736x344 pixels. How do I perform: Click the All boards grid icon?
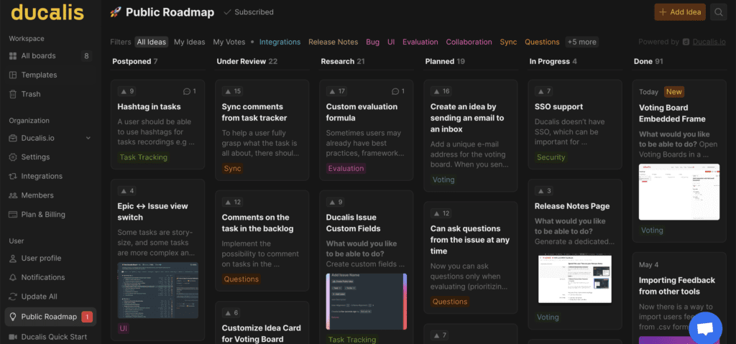click(x=13, y=56)
